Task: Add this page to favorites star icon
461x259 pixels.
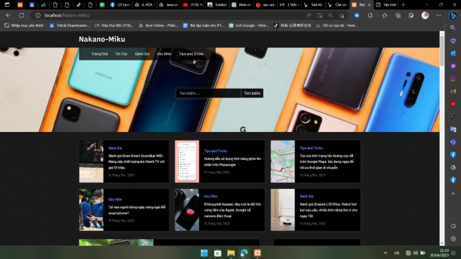Action: click(x=341, y=15)
